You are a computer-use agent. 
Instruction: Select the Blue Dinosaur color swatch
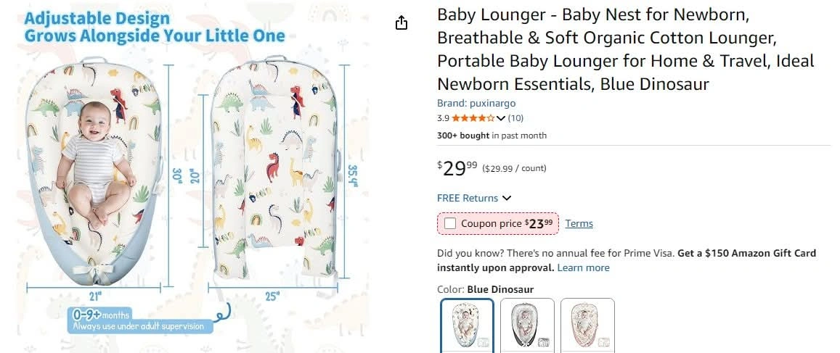468,325
